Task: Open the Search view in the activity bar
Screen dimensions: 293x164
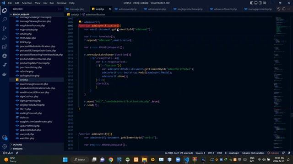Action: pyautogui.click(x=5, y=19)
